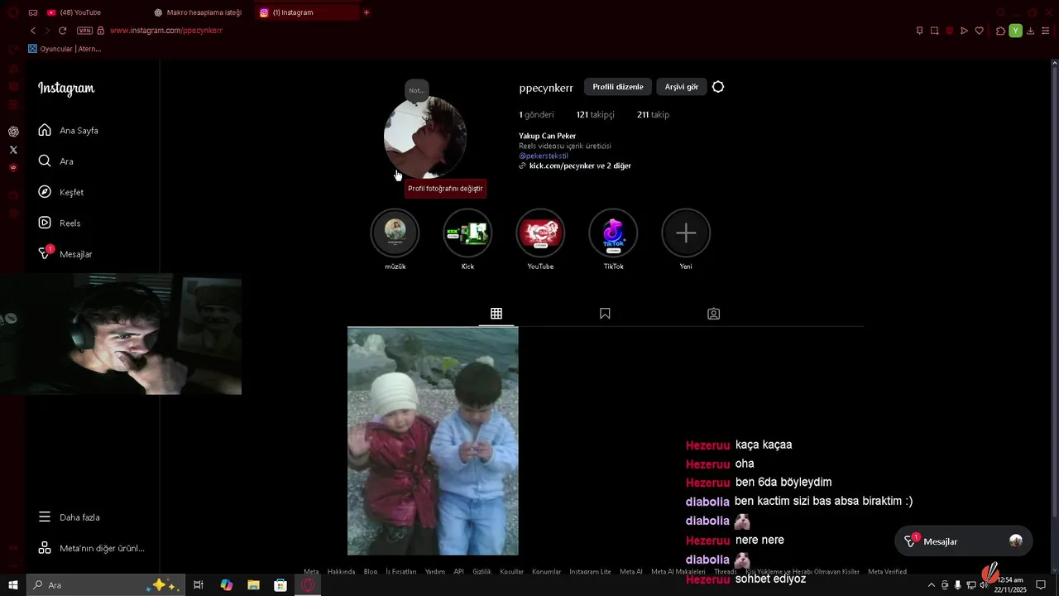Open Windows notifications panel
The image size is (1059, 596).
coord(1041,585)
